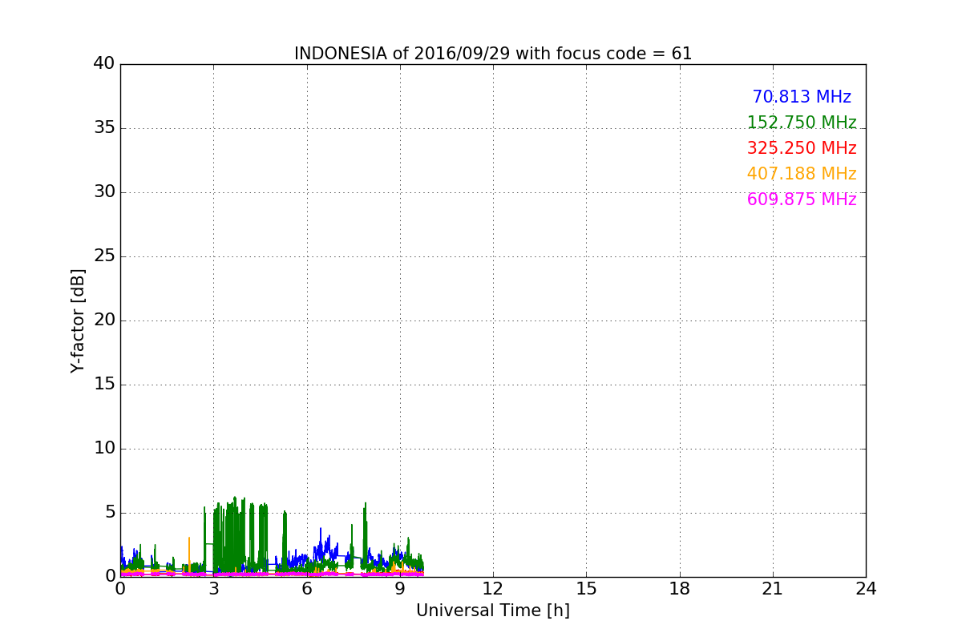Click the x-axis tick label 24
Viewport: 962px width, 641px height.
point(866,589)
